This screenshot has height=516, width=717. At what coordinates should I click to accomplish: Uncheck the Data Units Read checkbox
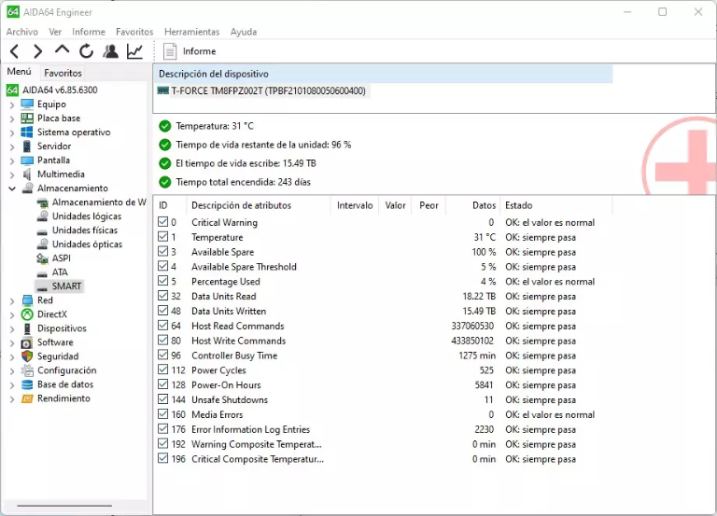(x=162, y=295)
